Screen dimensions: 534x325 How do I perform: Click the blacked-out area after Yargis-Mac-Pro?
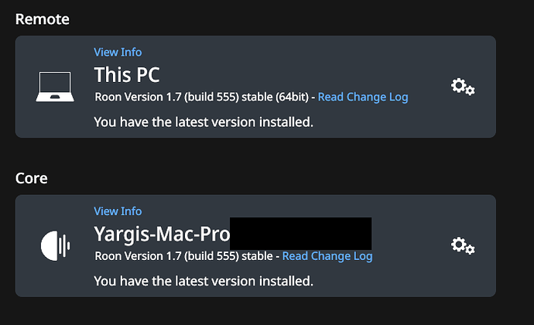tap(301, 234)
